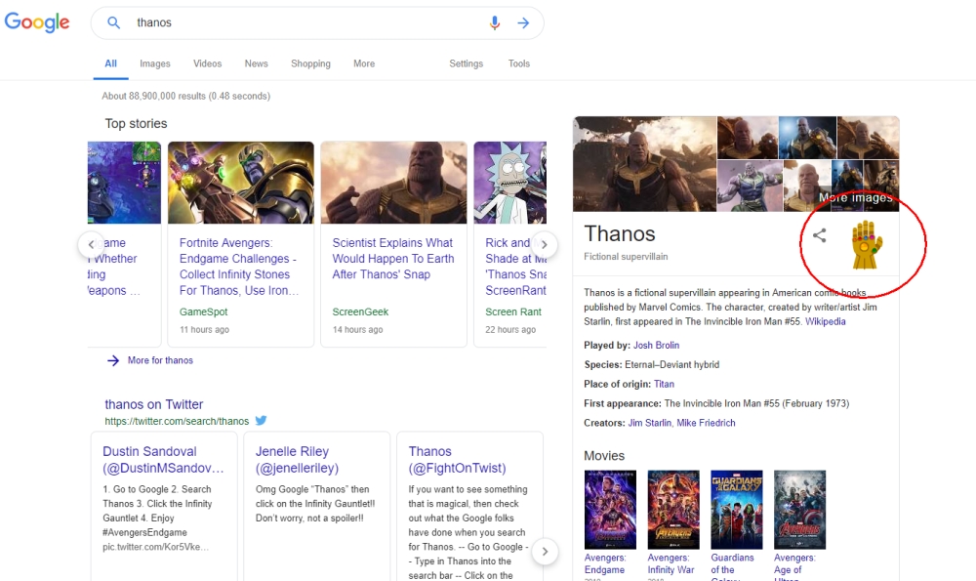Click the Google logo
Screen dimensions: 976x581
point(37,22)
